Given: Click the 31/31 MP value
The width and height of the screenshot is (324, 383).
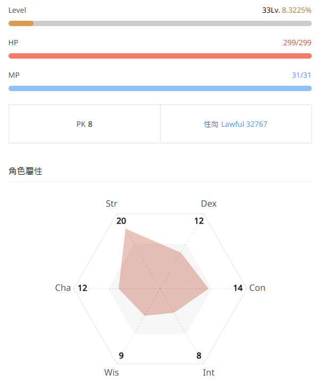Looking at the screenshot, I should click(x=302, y=75).
